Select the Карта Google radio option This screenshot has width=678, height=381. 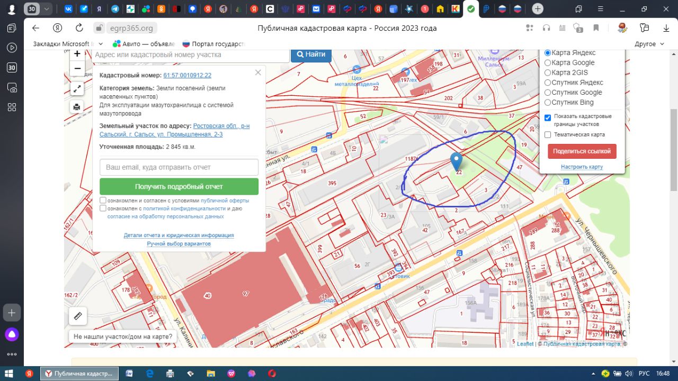click(x=548, y=63)
